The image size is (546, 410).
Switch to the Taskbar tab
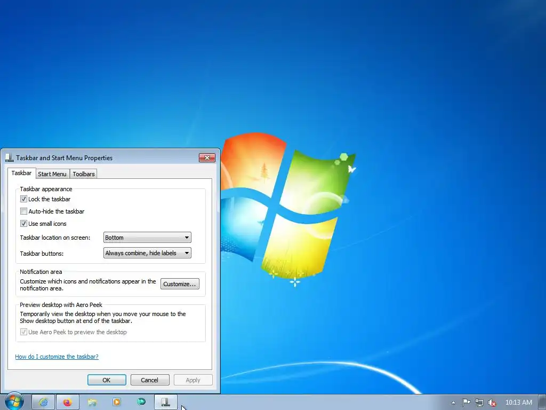pos(21,174)
